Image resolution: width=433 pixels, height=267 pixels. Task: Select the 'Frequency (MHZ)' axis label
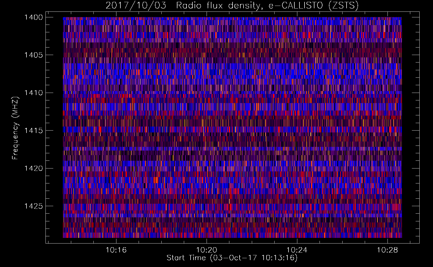click(15, 128)
